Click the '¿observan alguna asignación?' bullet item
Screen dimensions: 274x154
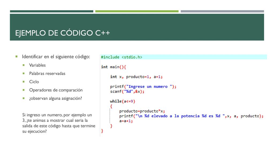pos(56,98)
